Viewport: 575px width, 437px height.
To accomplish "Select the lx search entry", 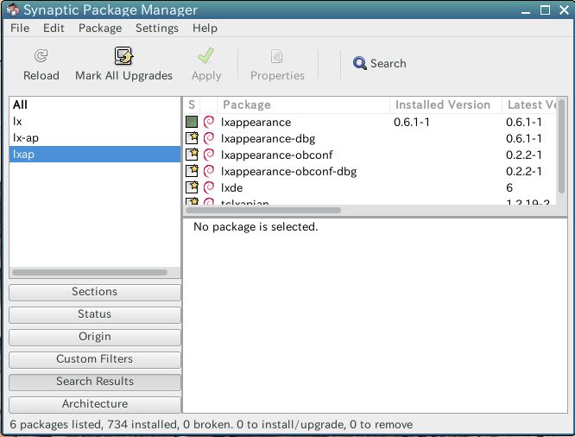I will tap(95, 122).
